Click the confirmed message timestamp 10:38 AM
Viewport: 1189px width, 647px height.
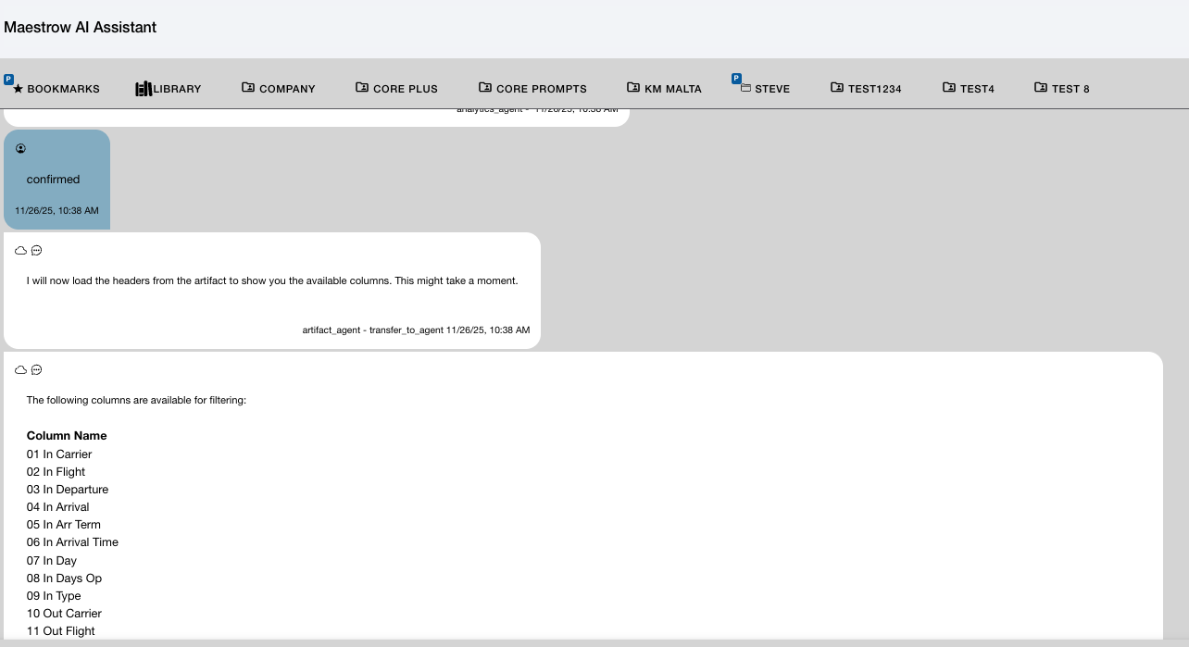56,211
